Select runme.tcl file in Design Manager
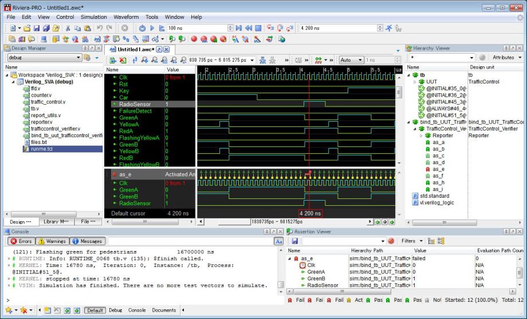 tap(41, 149)
